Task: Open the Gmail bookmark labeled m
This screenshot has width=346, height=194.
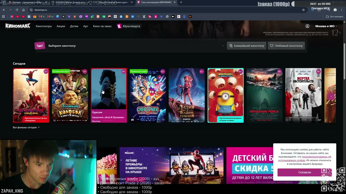Action: 50,16
